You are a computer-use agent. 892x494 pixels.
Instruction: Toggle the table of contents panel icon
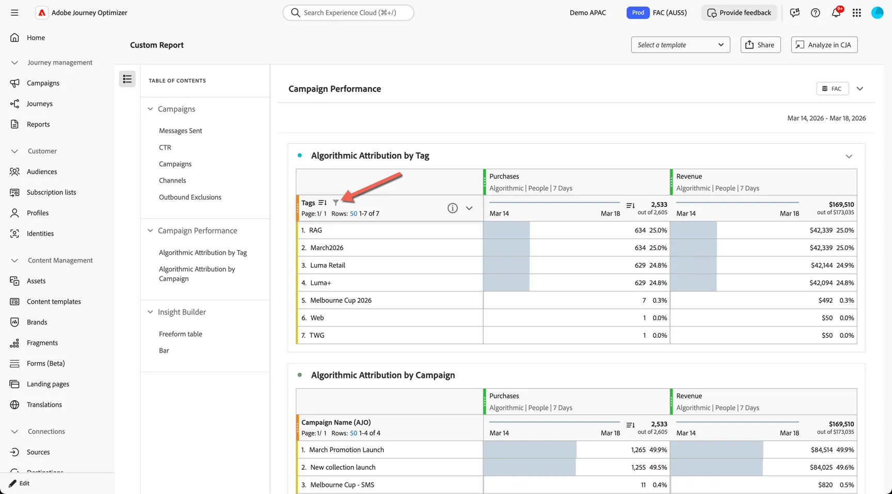[x=128, y=79]
